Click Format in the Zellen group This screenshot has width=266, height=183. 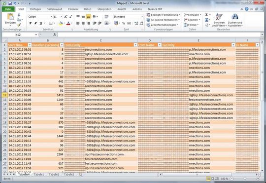coord(191,25)
